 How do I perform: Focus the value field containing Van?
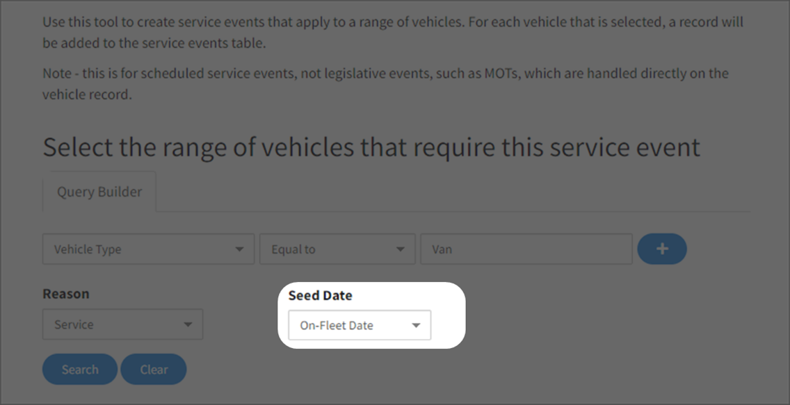pos(526,249)
